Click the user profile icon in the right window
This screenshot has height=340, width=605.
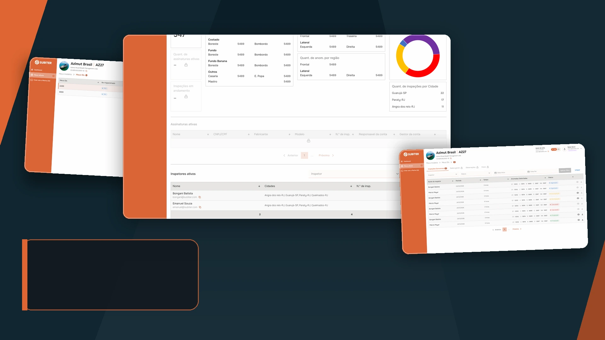coord(564,149)
